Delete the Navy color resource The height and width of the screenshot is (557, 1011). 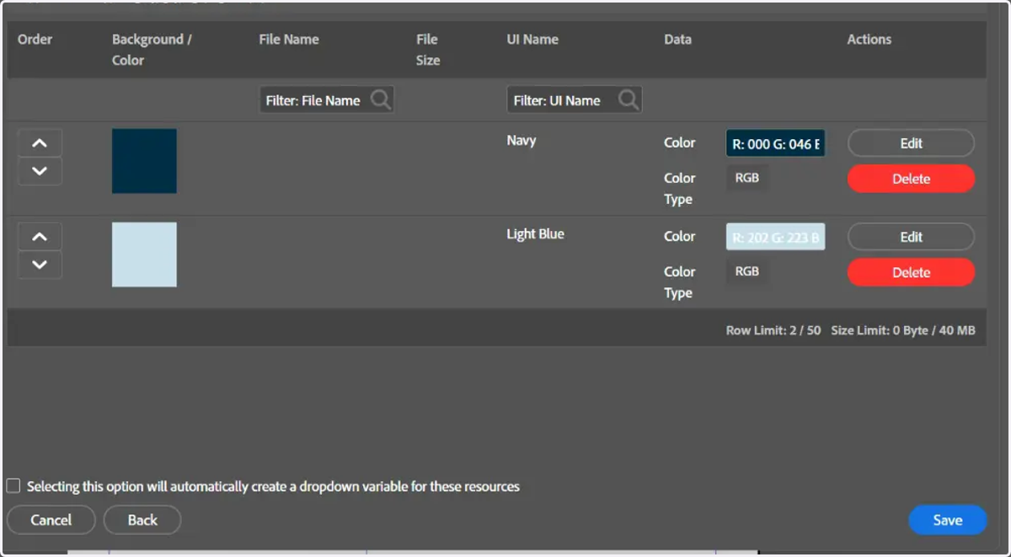[x=911, y=179]
